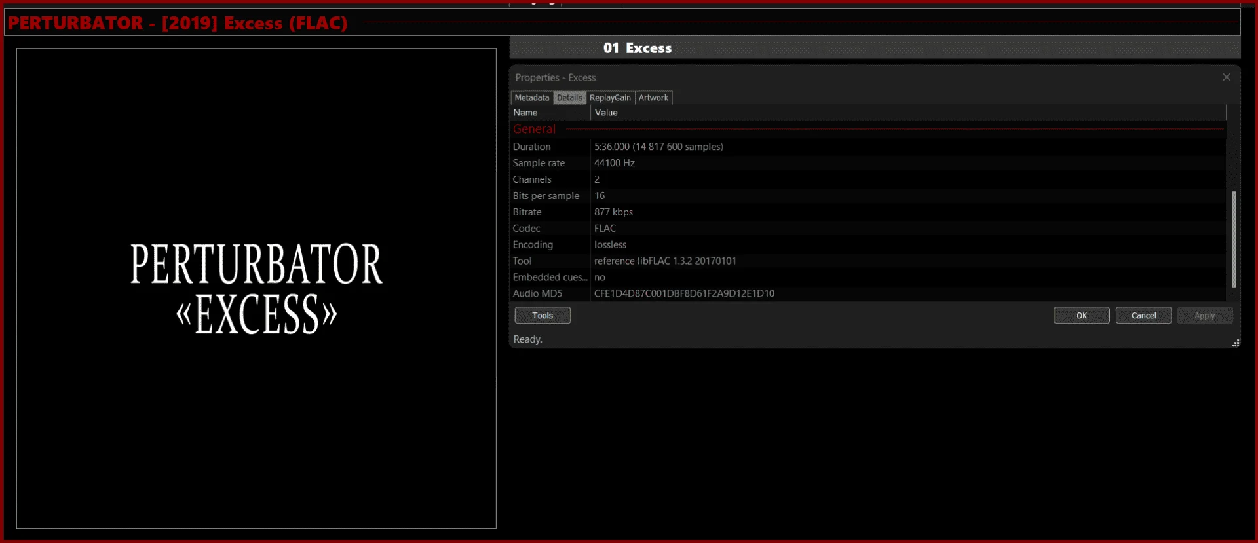Select the Embedded cuesheet value no
The height and width of the screenshot is (543, 1258).
pyautogui.click(x=600, y=277)
